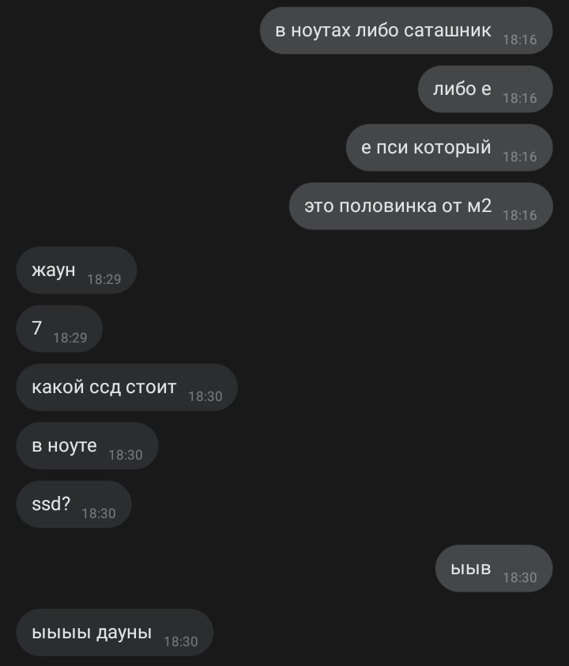This screenshot has width=569, height=666.
Task: Click the 18:29 timestamp next to 'жаун'
Action: [104, 279]
